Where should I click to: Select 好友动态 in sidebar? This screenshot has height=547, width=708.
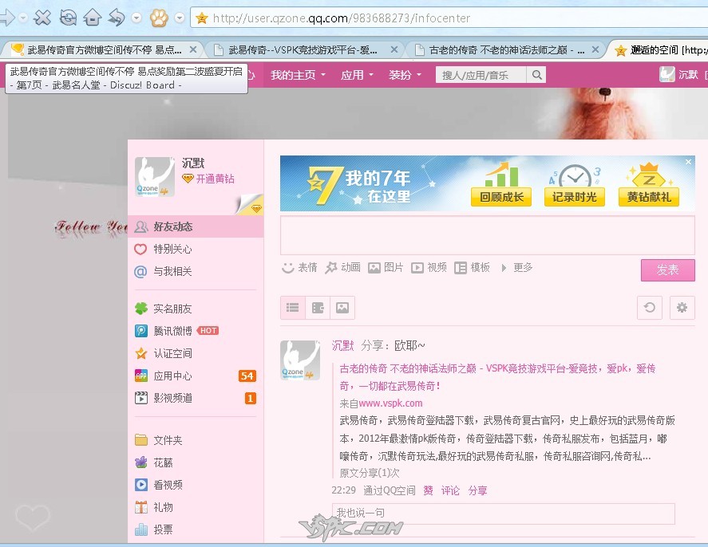(x=196, y=226)
